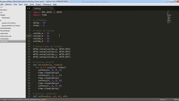Click the '# Pines de Salida' comment
This screenshot has width=179, height=101.
coord(44,31)
